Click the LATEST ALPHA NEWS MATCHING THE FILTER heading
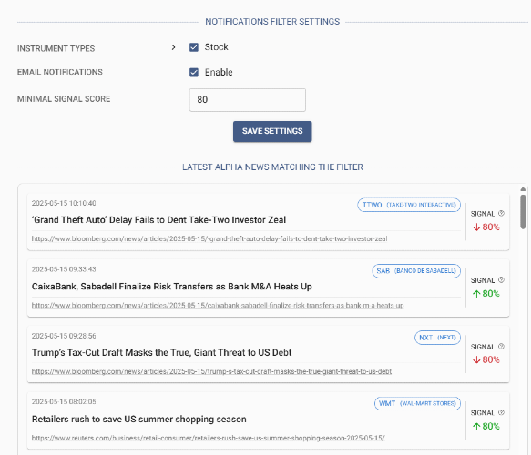This screenshot has width=531, height=455. (272, 167)
